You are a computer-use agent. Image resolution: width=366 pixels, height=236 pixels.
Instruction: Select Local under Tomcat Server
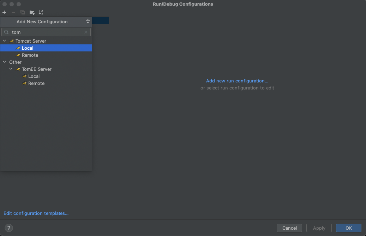(x=46, y=48)
